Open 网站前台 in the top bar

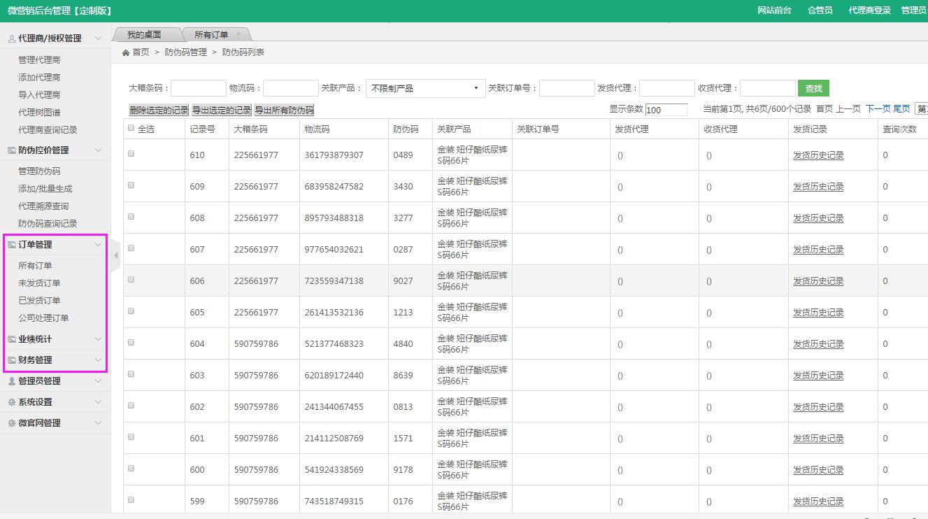(x=775, y=10)
